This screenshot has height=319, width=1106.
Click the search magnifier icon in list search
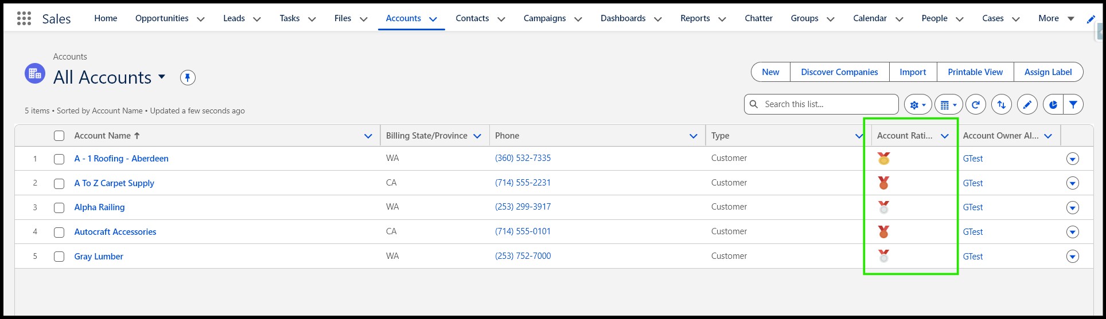[754, 104]
